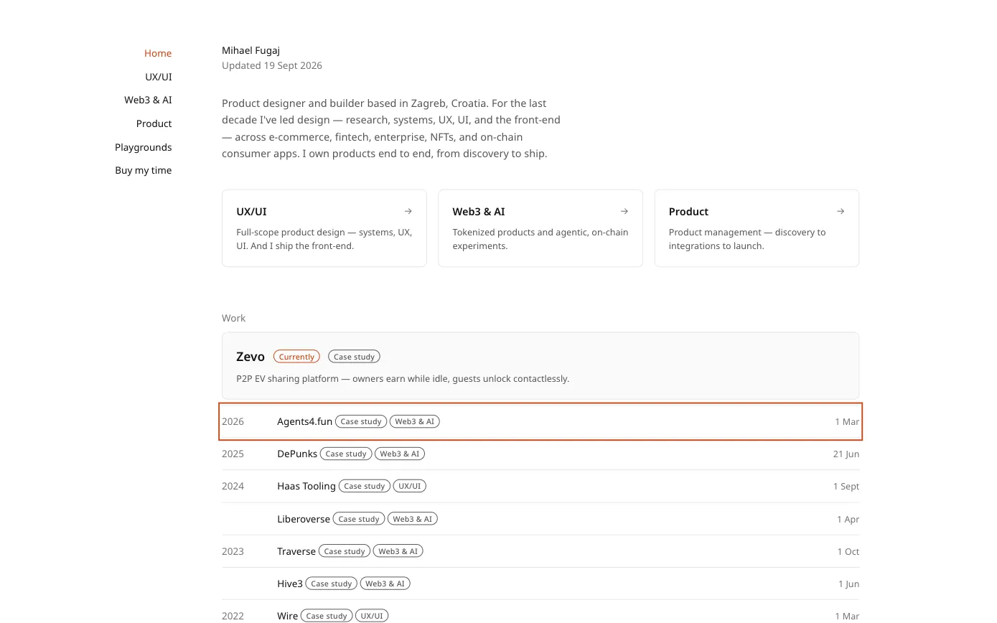Click Case study tag beside Zevo
This screenshot has height=623, width=997.
(x=354, y=357)
